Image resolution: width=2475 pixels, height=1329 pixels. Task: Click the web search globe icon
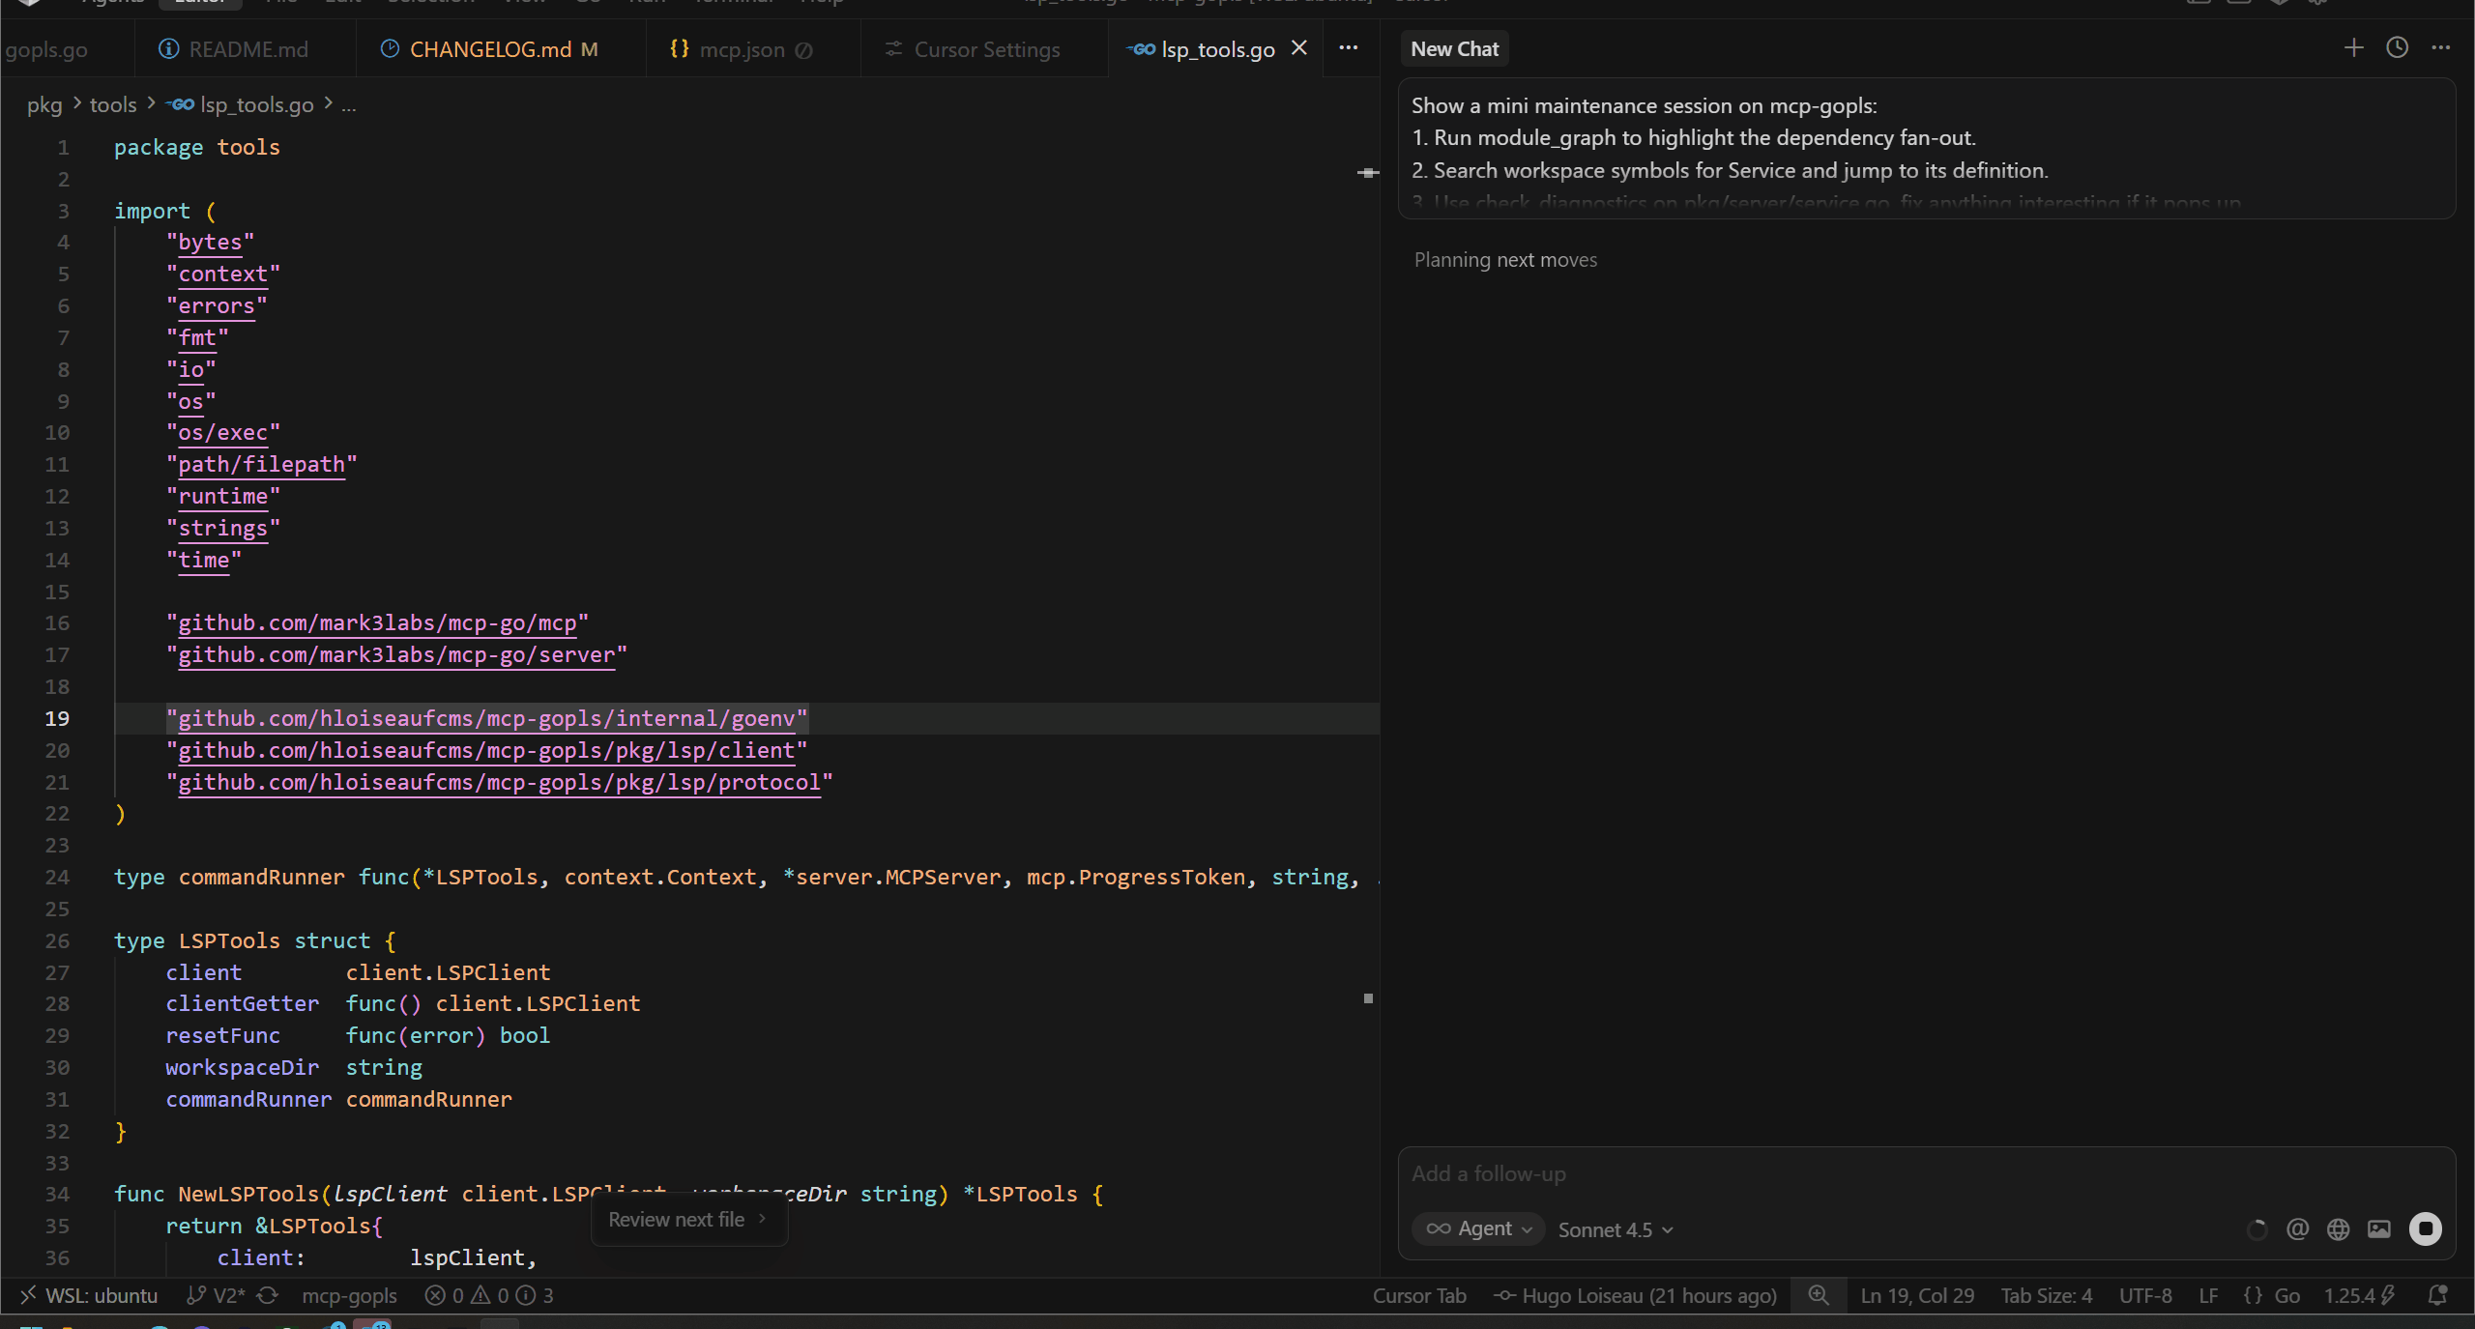click(2338, 1228)
